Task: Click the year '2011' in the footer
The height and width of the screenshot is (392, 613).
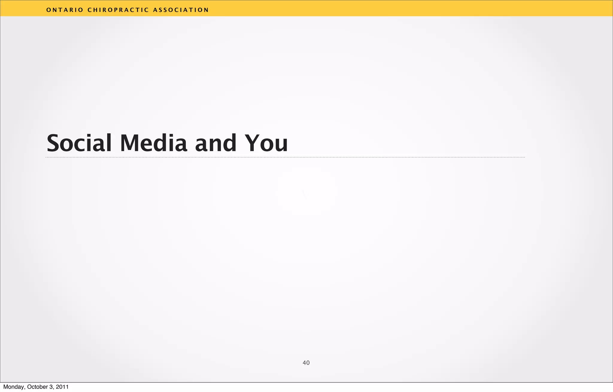Action: [62, 387]
